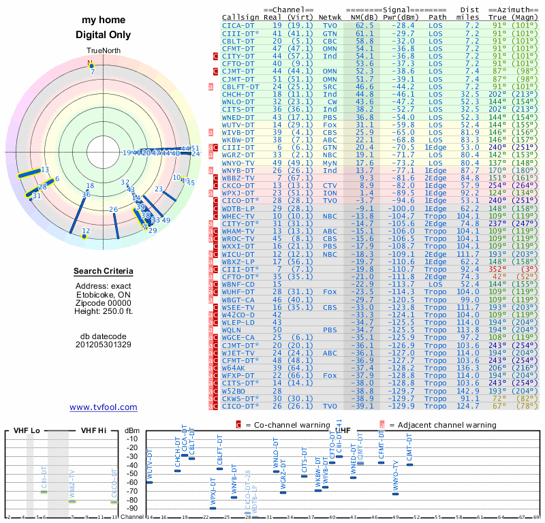Click co-channel warning icon beside CJMT-DT channel 44

(216, 71)
